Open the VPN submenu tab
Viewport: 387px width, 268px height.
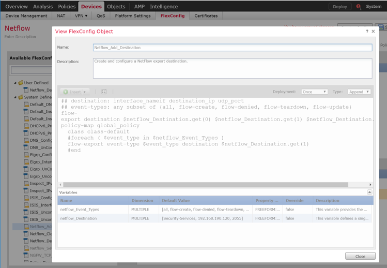tap(81, 16)
